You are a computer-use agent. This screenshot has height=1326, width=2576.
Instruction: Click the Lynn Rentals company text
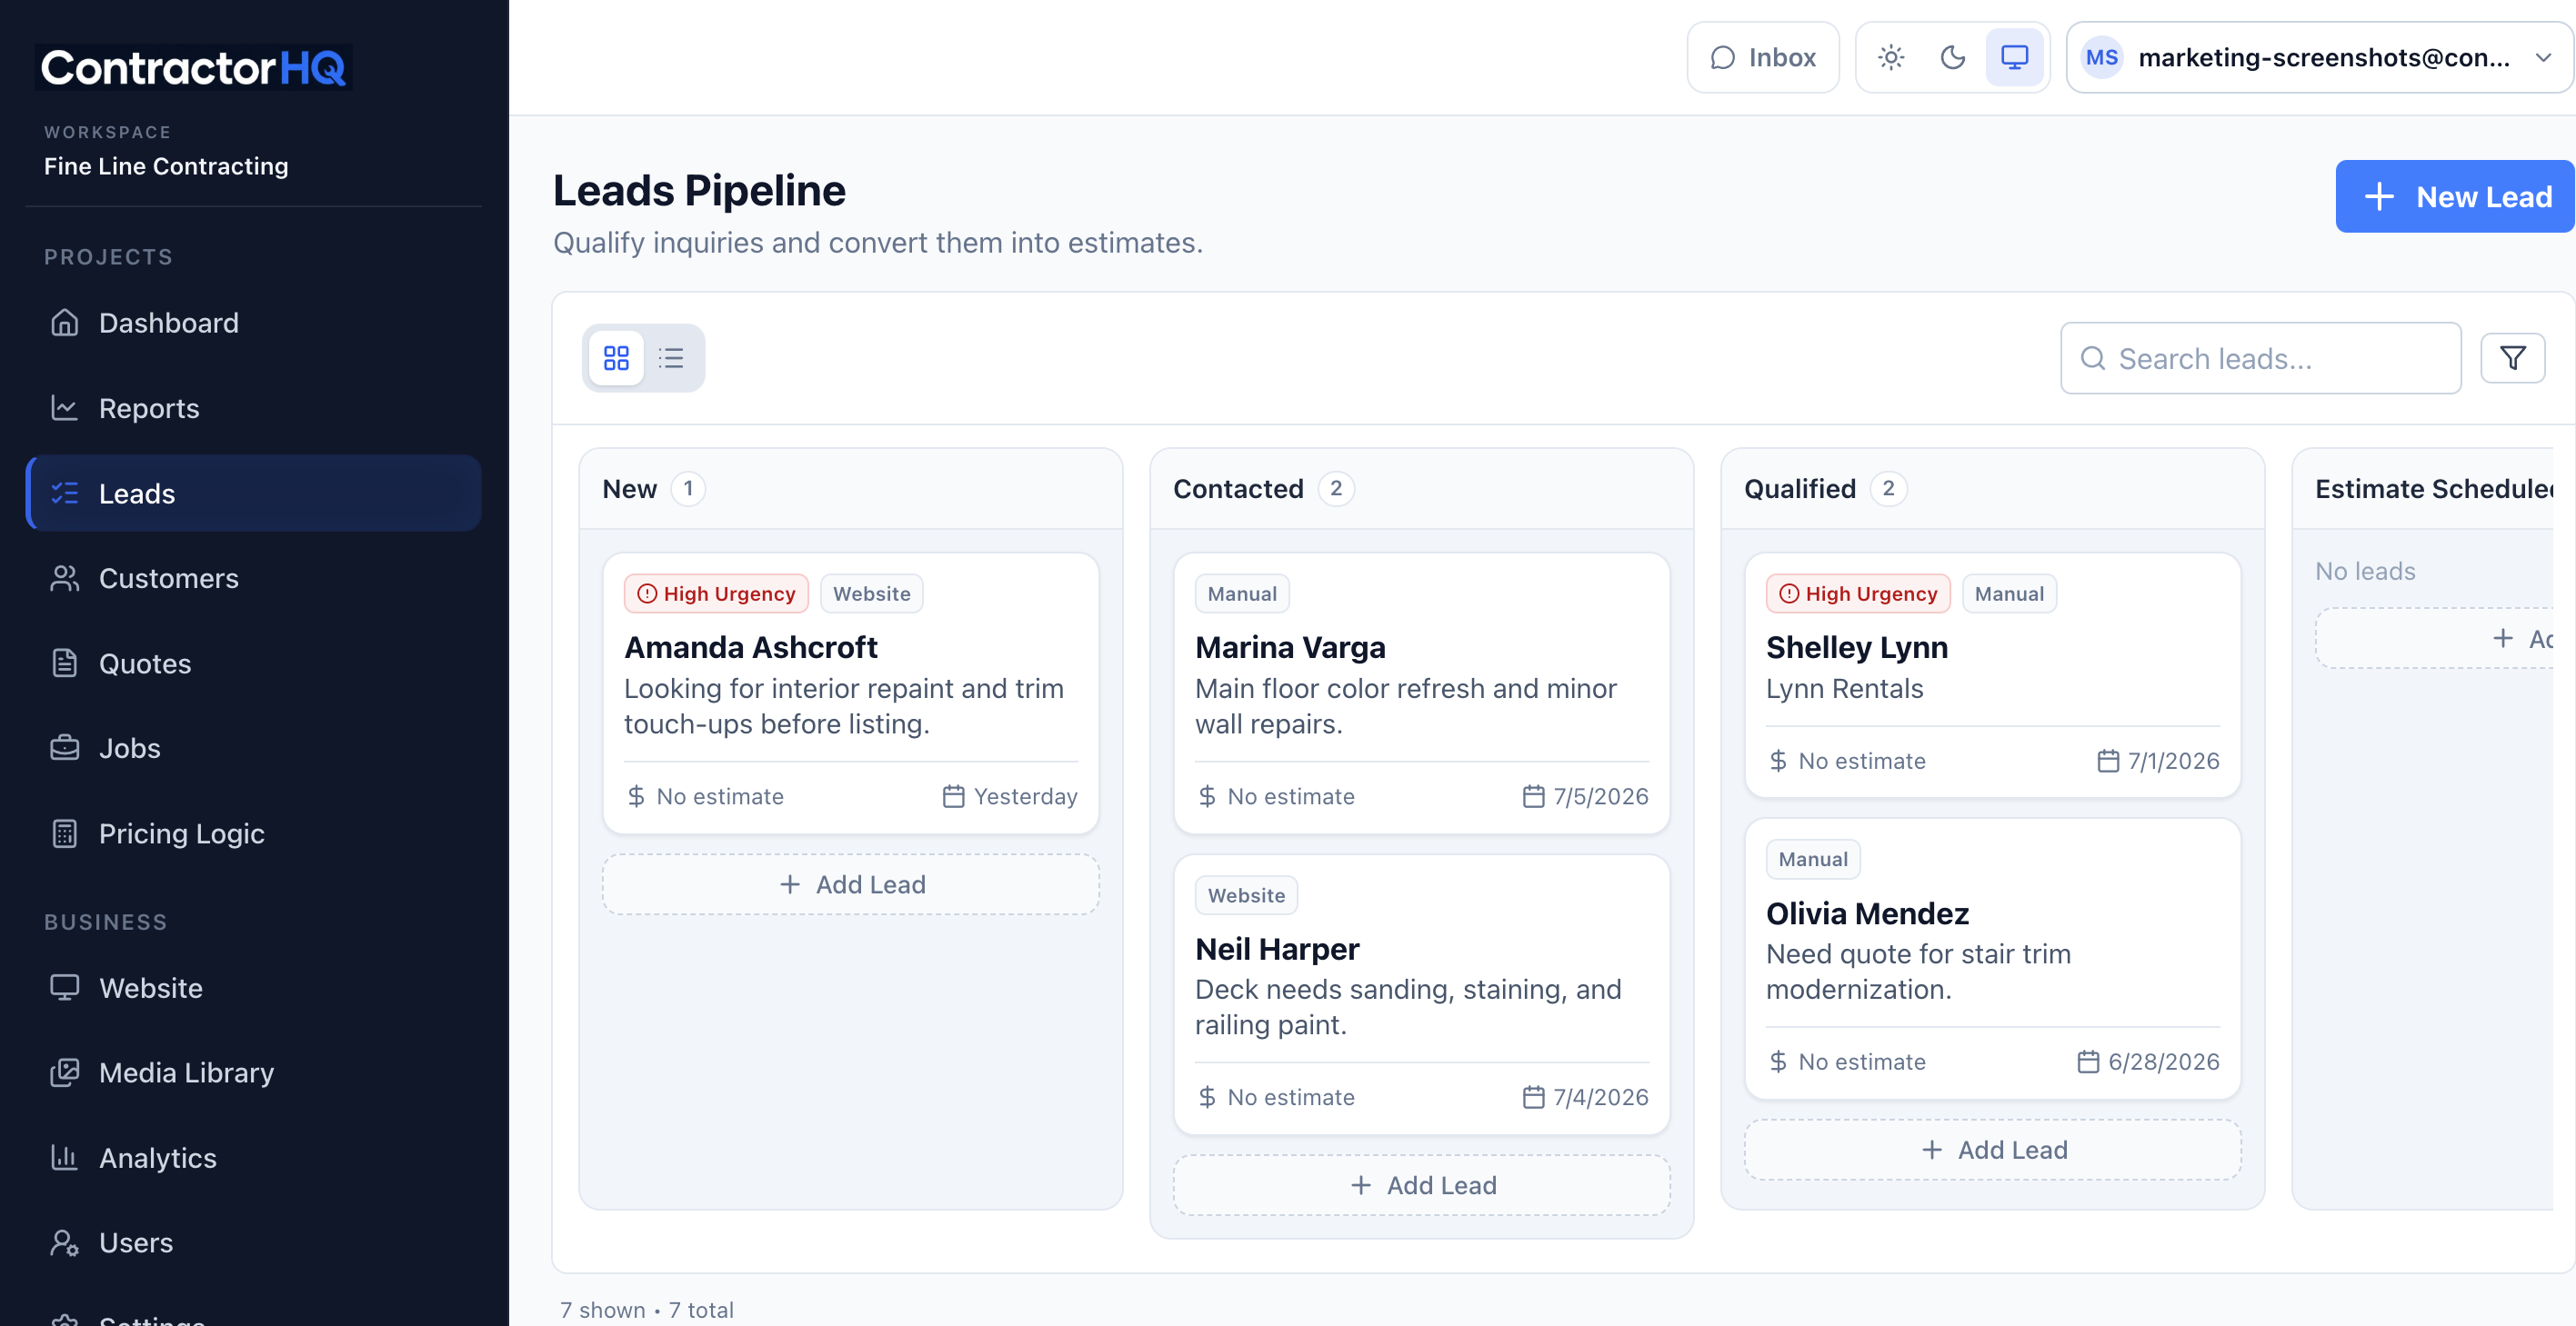coord(1844,689)
